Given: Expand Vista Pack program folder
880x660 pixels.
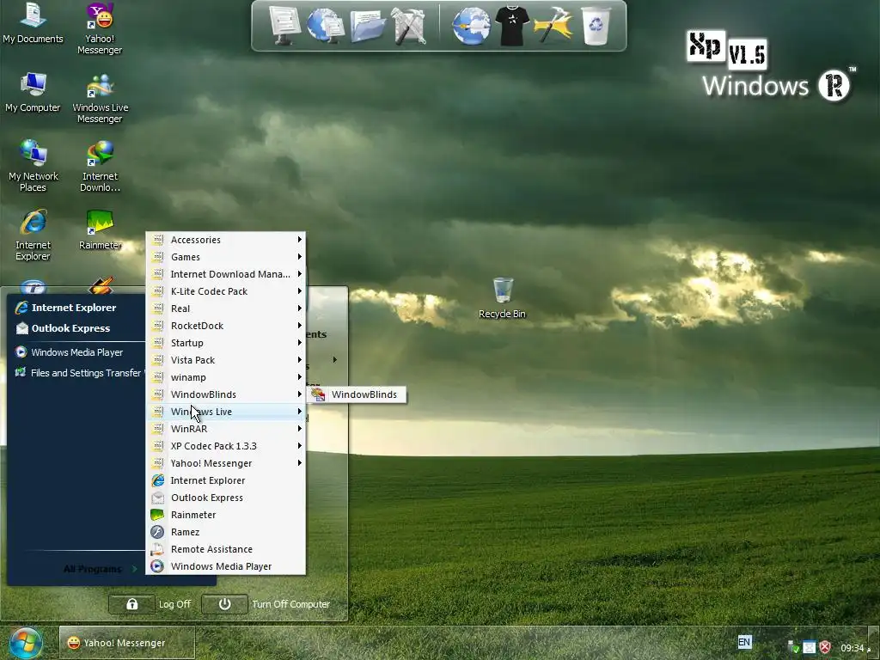Looking at the screenshot, I should click(x=226, y=360).
